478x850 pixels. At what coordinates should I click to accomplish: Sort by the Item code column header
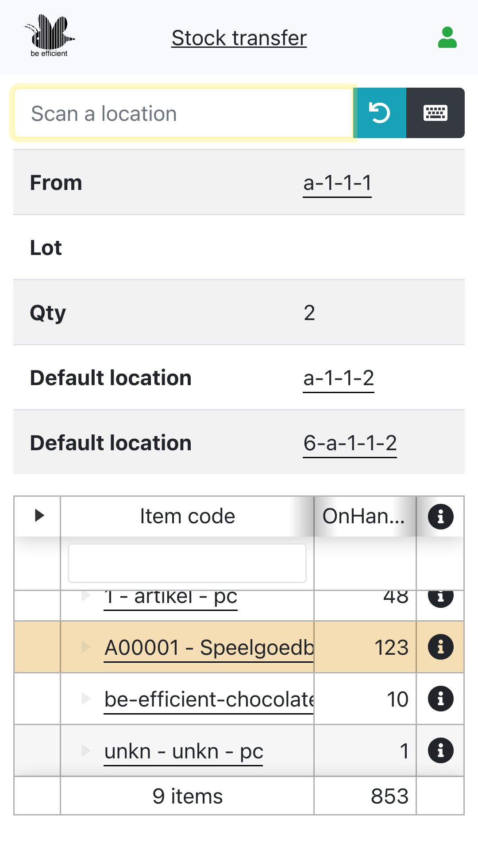tap(187, 516)
